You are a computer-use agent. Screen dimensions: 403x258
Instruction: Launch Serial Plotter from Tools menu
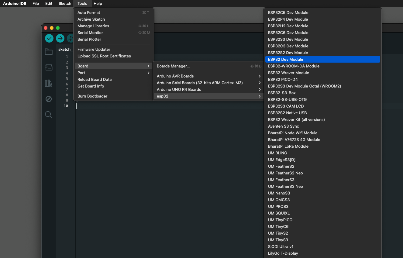pyautogui.click(x=114, y=39)
